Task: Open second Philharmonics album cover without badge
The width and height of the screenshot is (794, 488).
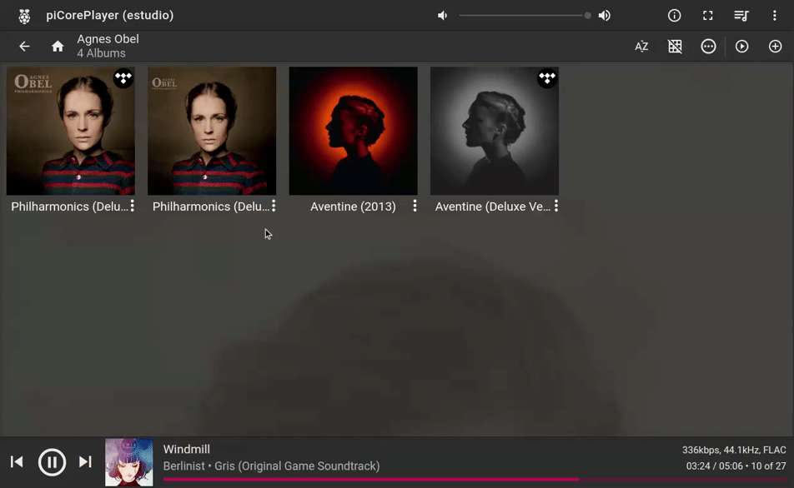Action: [x=212, y=131]
